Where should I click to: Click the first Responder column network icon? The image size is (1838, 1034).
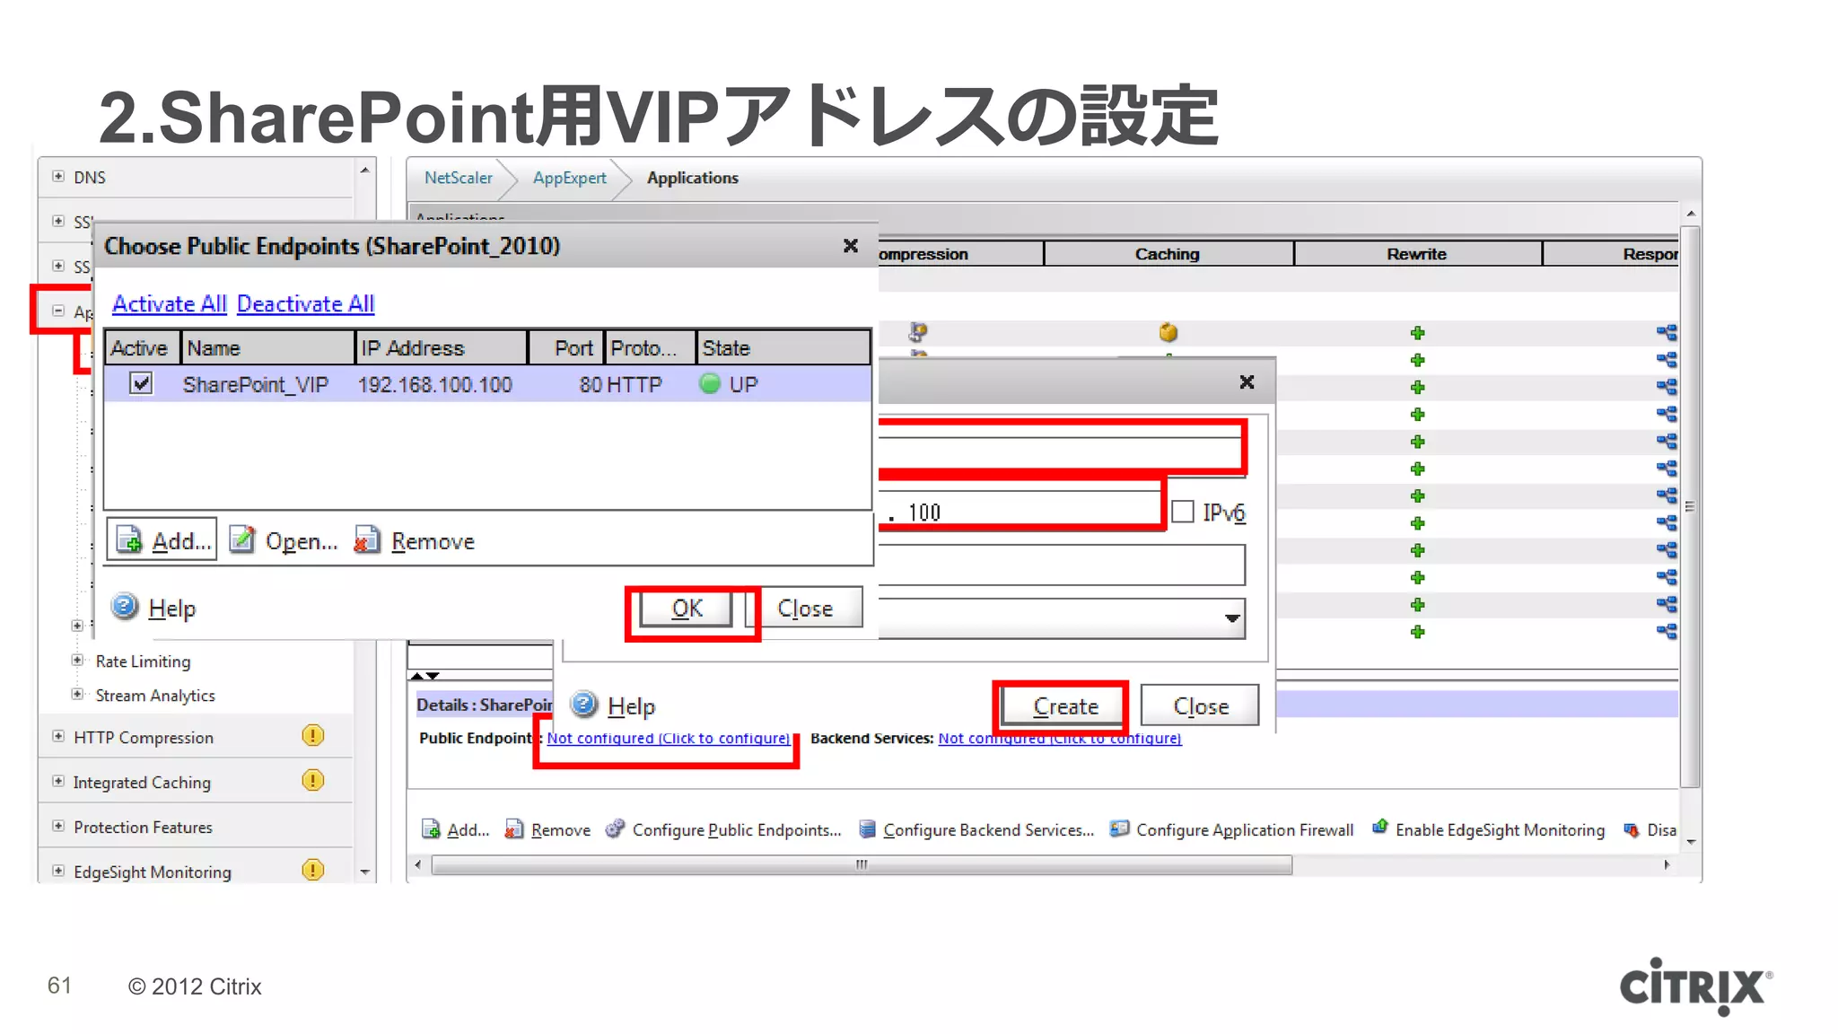pos(1667,333)
